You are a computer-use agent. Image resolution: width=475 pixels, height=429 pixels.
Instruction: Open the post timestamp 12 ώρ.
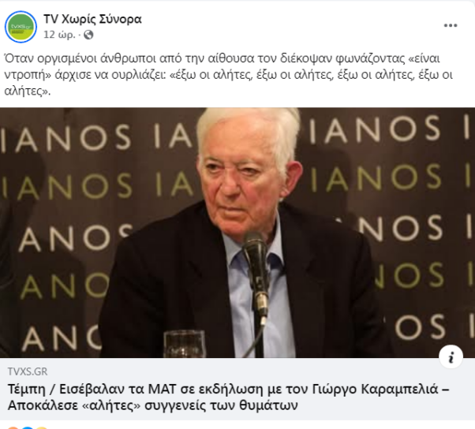[59, 35]
